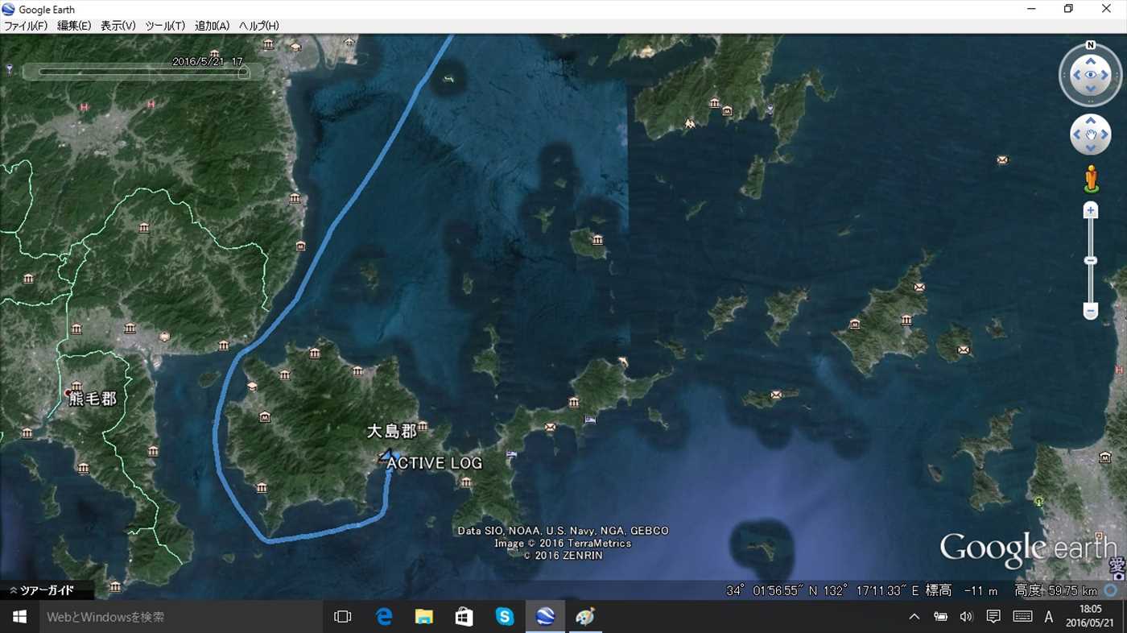
Task: Click the time slider wrench icon
Action: (x=9, y=69)
